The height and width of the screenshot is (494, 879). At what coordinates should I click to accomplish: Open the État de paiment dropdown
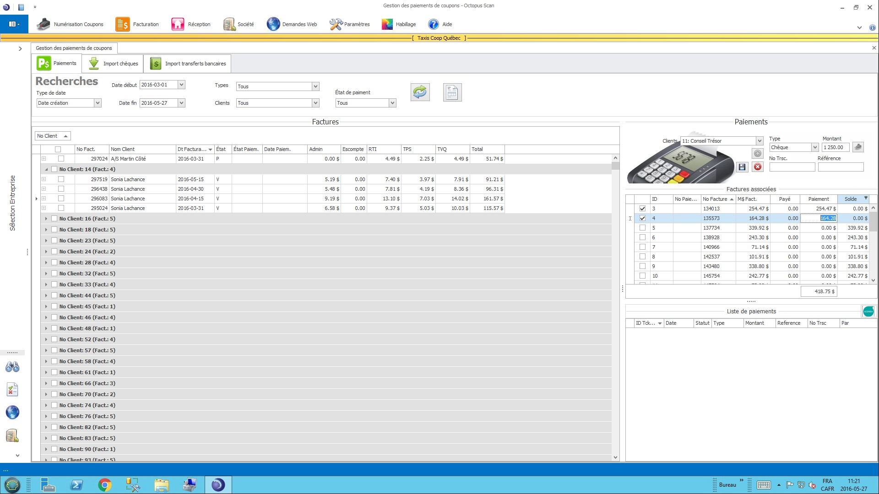click(x=392, y=103)
